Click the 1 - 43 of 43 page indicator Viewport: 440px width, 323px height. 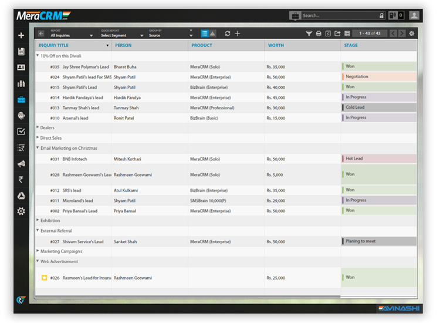370,33
